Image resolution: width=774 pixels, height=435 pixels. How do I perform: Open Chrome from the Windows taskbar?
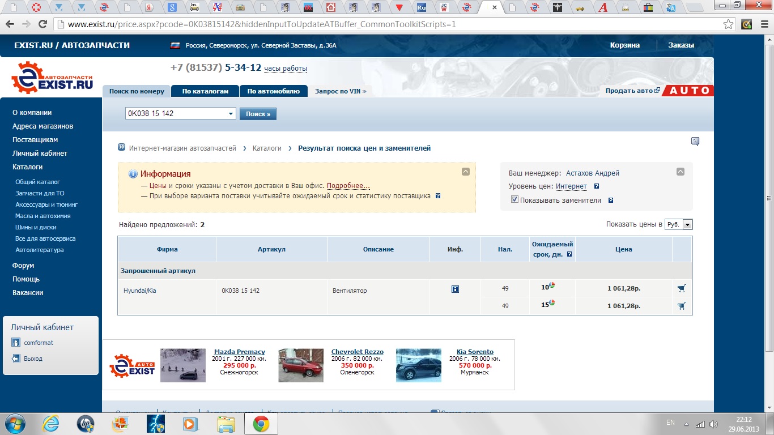[x=261, y=424]
